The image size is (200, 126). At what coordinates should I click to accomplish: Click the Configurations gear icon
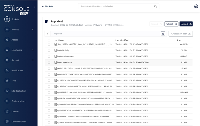tap(7, 101)
